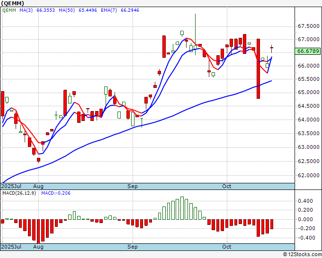Click Aug on the price chart axis

click(38, 186)
